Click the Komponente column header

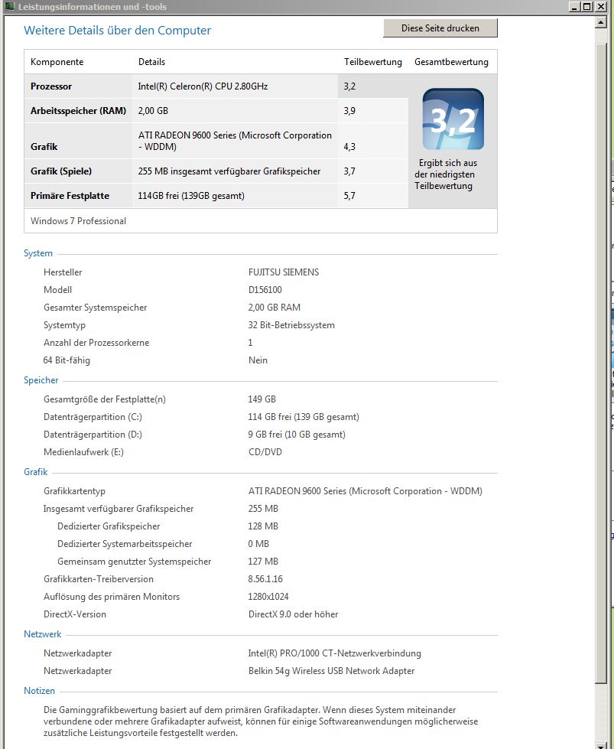click(x=57, y=62)
